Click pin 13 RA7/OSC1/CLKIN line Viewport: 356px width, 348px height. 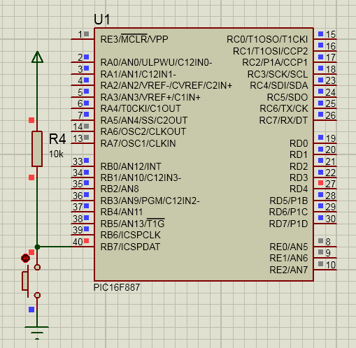(x=83, y=143)
